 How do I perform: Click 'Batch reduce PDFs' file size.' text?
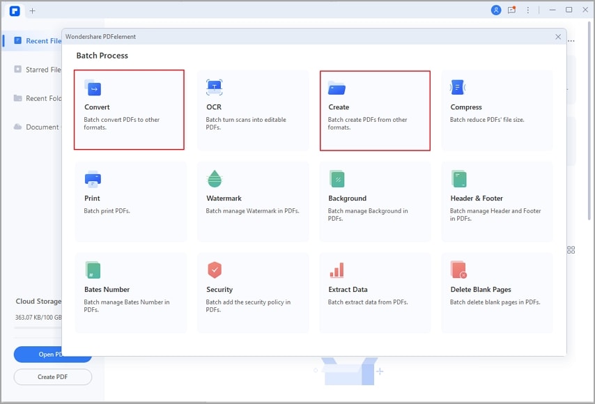487,120
